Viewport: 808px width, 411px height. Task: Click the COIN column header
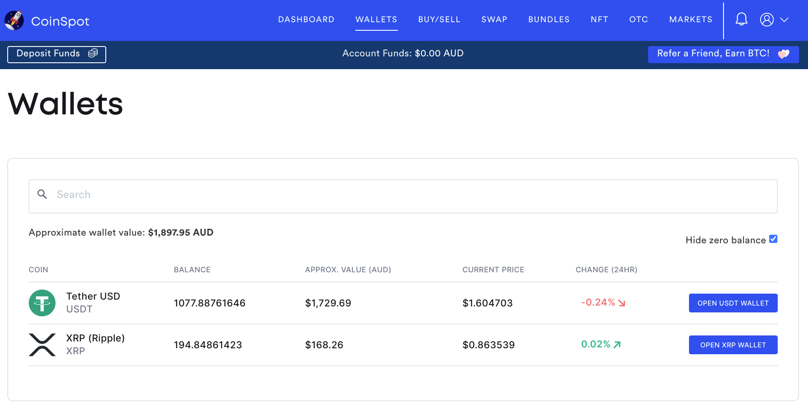click(38, 270)
